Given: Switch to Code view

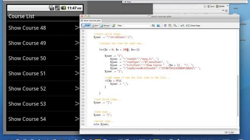Looking at the screenshot, I should pyautogui.click(x=86, y=26).
